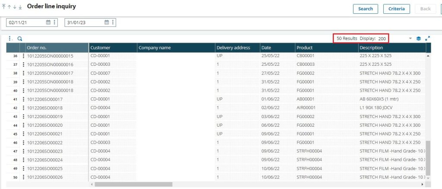Open row 41 actions menu
The width and height of the screenshot is (442, 189).
pyautogui.click(x=23, y=99)
